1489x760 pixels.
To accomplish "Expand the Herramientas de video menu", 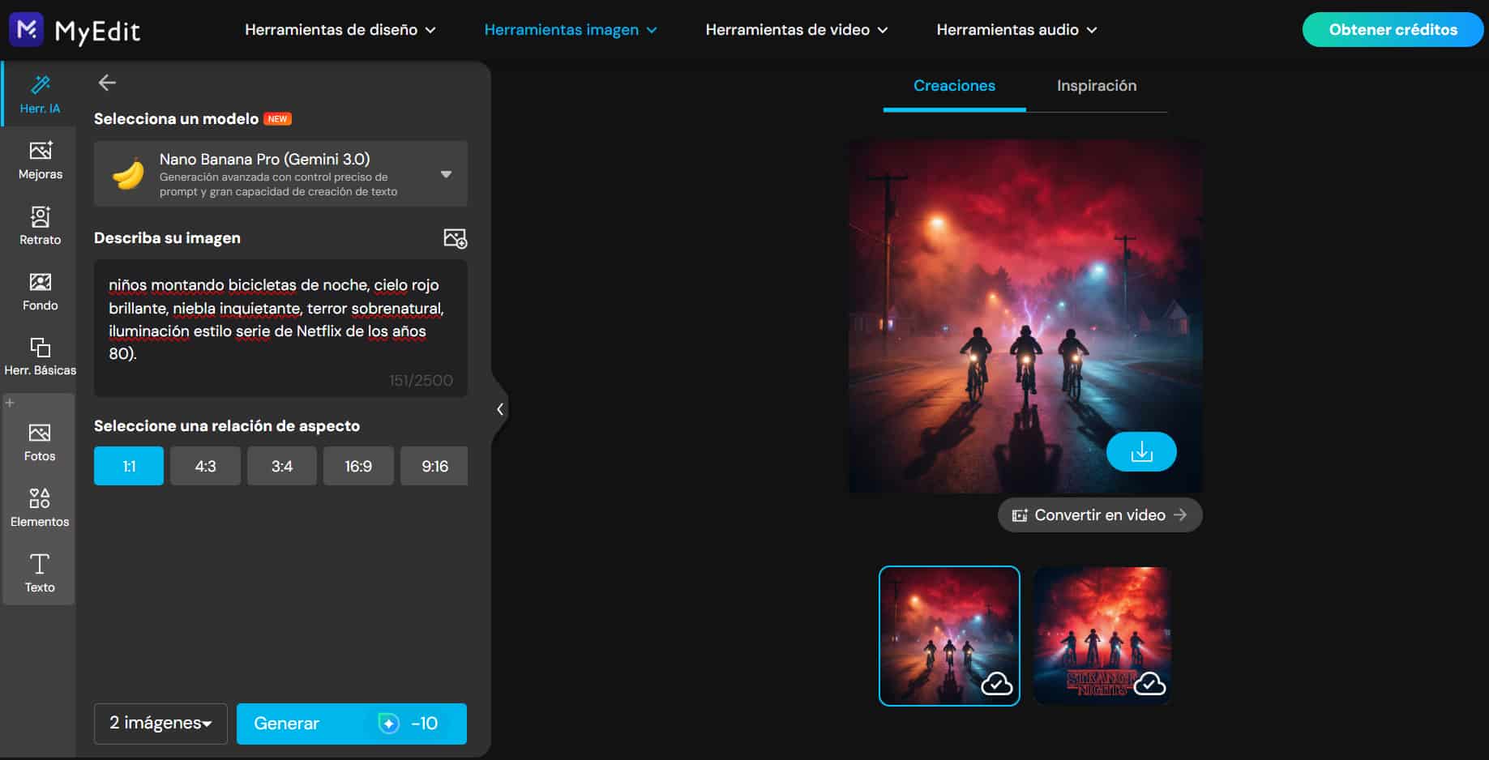I will click(795, 29).
